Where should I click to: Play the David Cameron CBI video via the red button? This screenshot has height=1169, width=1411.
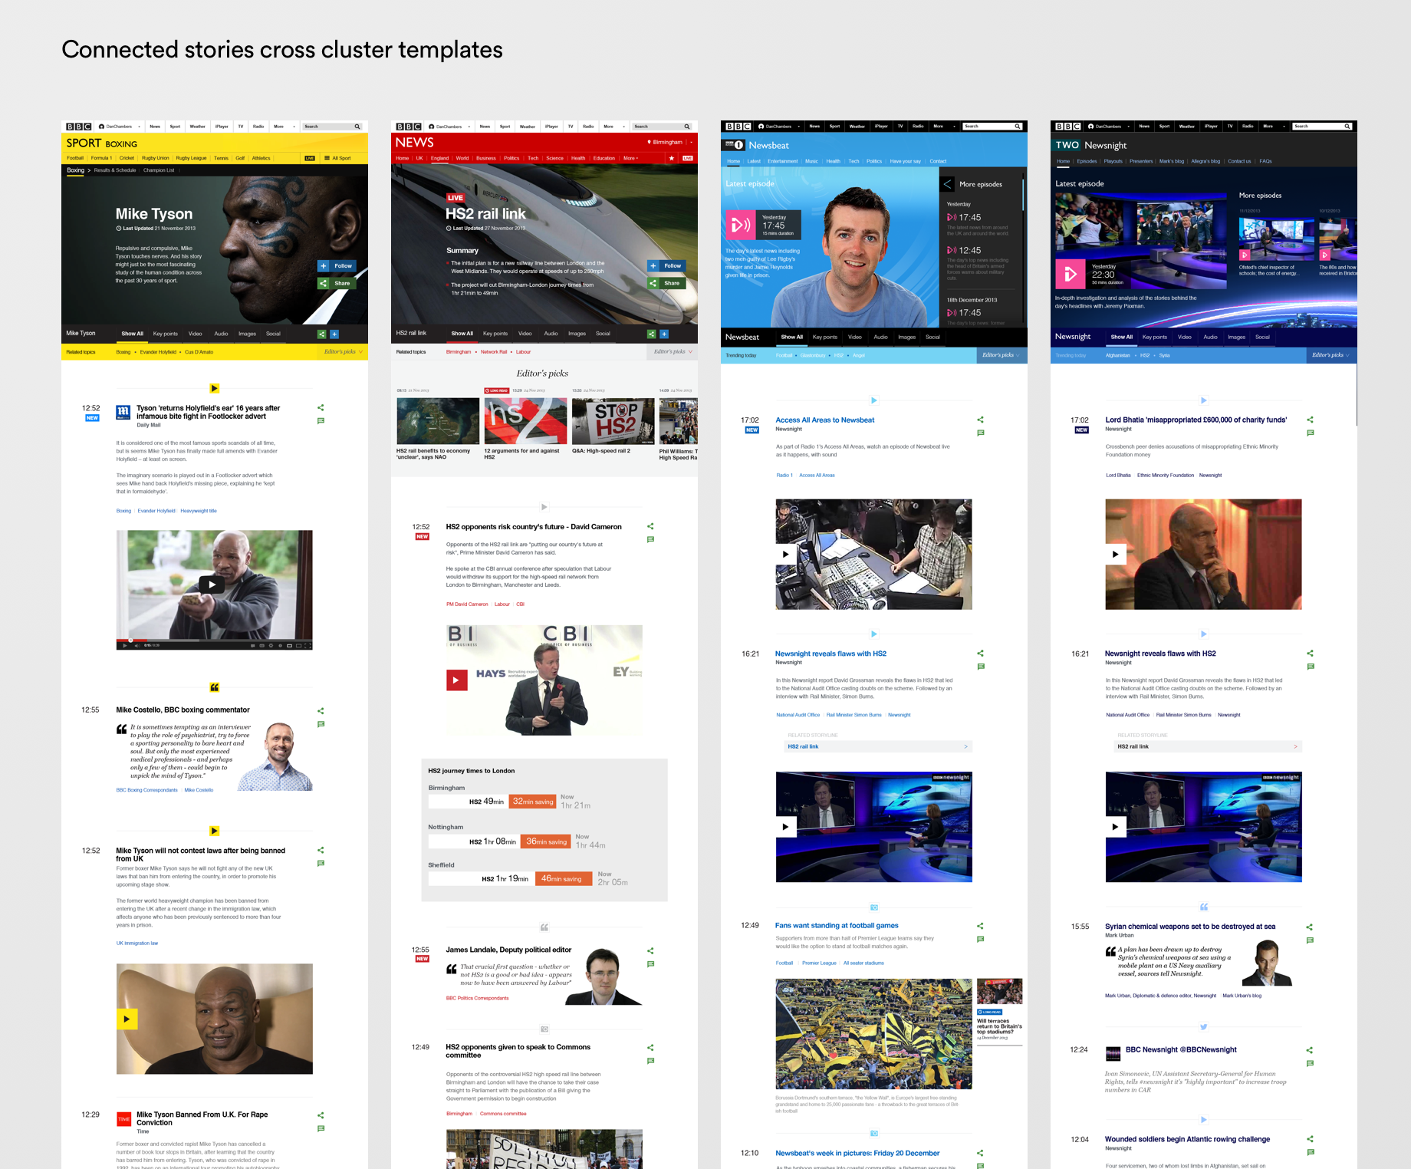pyautogui.click(x=457, y=680)
